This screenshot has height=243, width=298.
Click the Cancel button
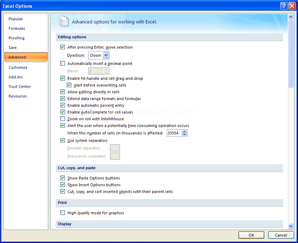(x=281, y=235)
